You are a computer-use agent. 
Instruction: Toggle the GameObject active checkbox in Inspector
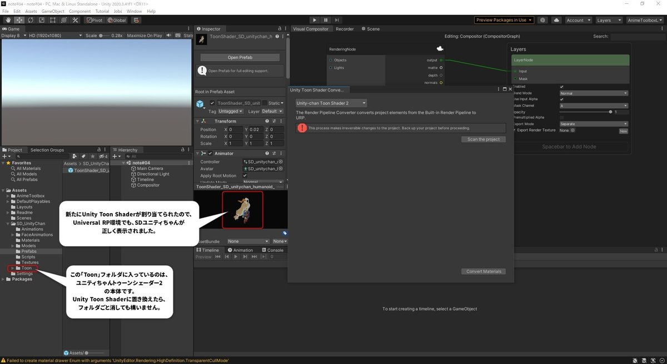pyautogui.click(x=212, y=103)
